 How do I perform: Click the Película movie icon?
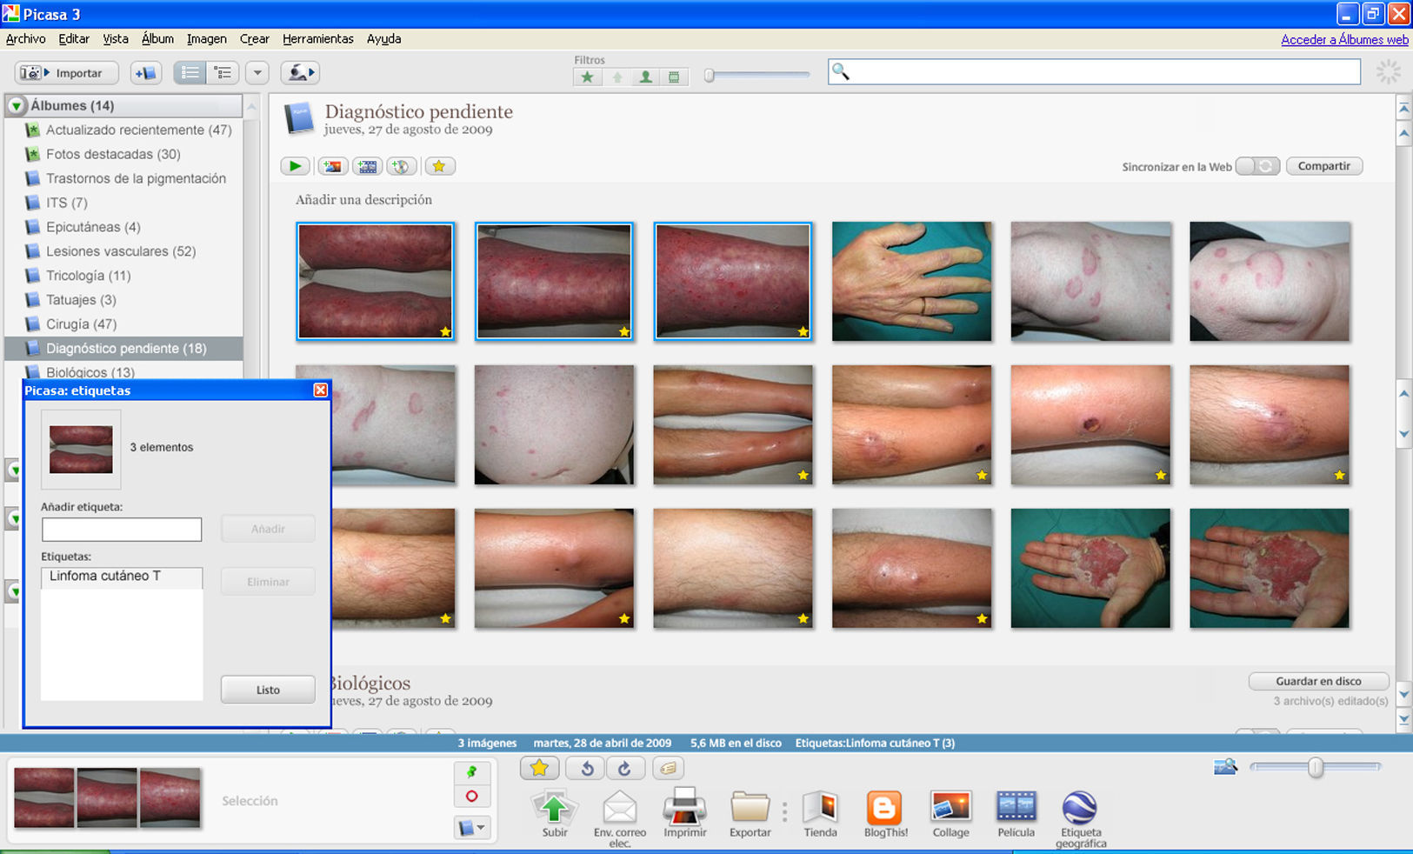pyautogui.click(x=1016, y=808)
